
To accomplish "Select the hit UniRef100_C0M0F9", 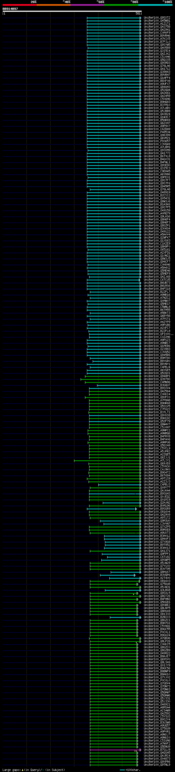I will click(x=157, y=33).
